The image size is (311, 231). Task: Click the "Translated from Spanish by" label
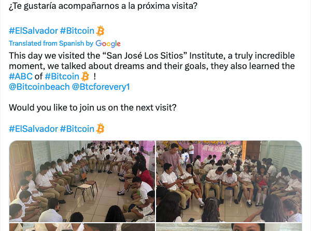[51, 44]
